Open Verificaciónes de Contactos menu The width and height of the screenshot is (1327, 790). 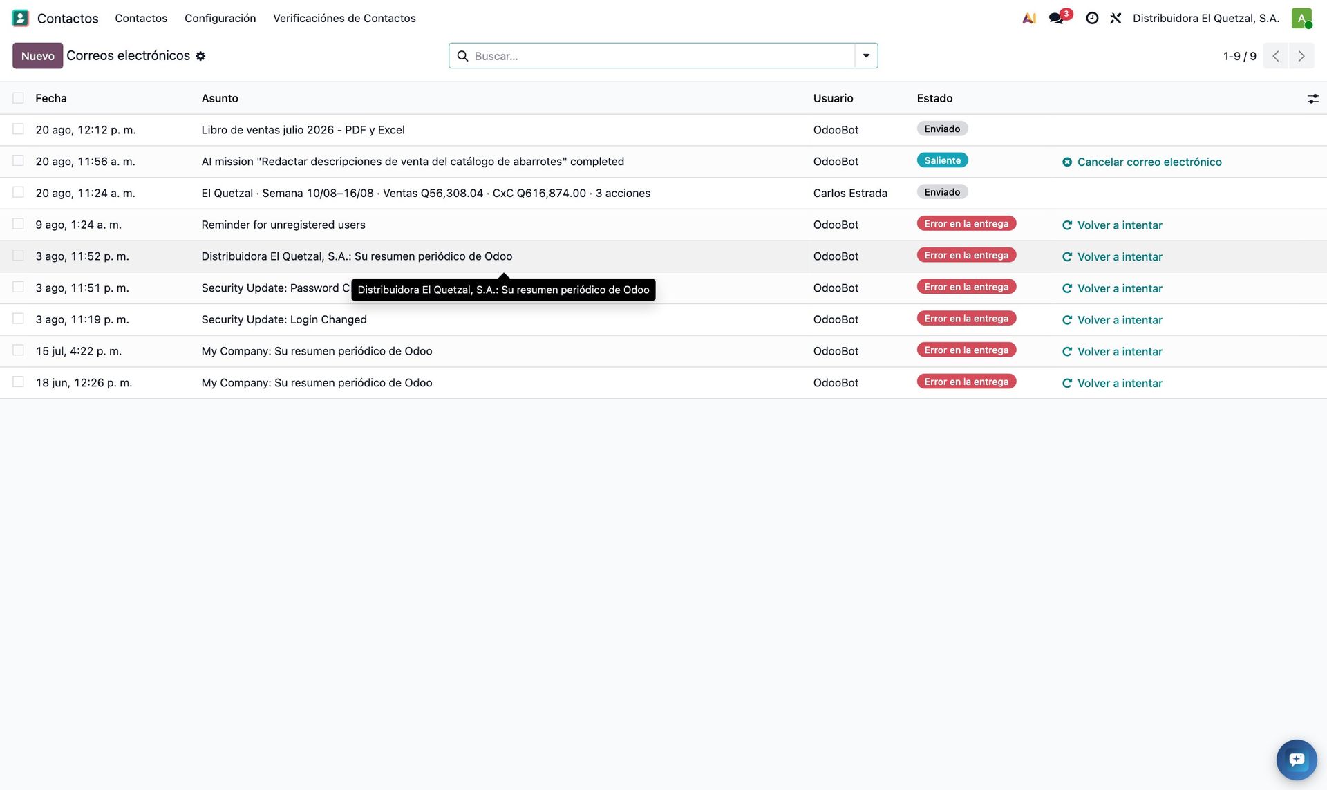coord(344,18)
